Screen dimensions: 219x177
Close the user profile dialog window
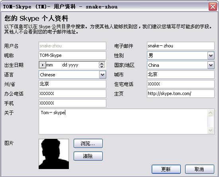(x=213, y=6)
